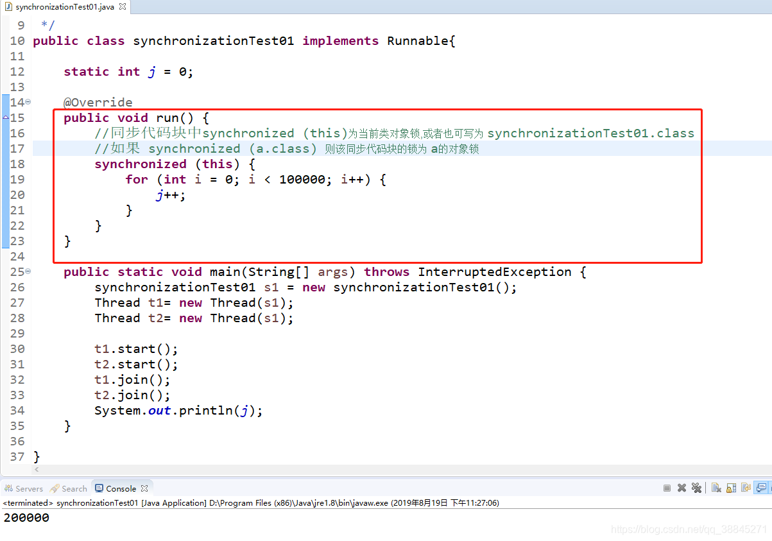Toggle Word Wrap icon in Console toolbar
772x541 pixels.
coord(746,488)
